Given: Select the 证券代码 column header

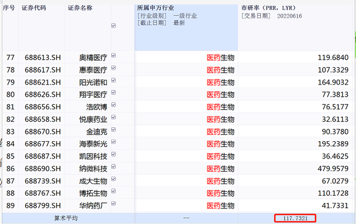Looking at the screenshot, I should [x=34, y=8].
